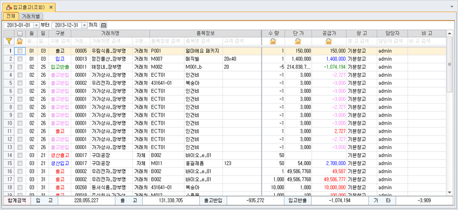
Task: Select the 입고반출 cell in row 3
Action: point(60,67)
